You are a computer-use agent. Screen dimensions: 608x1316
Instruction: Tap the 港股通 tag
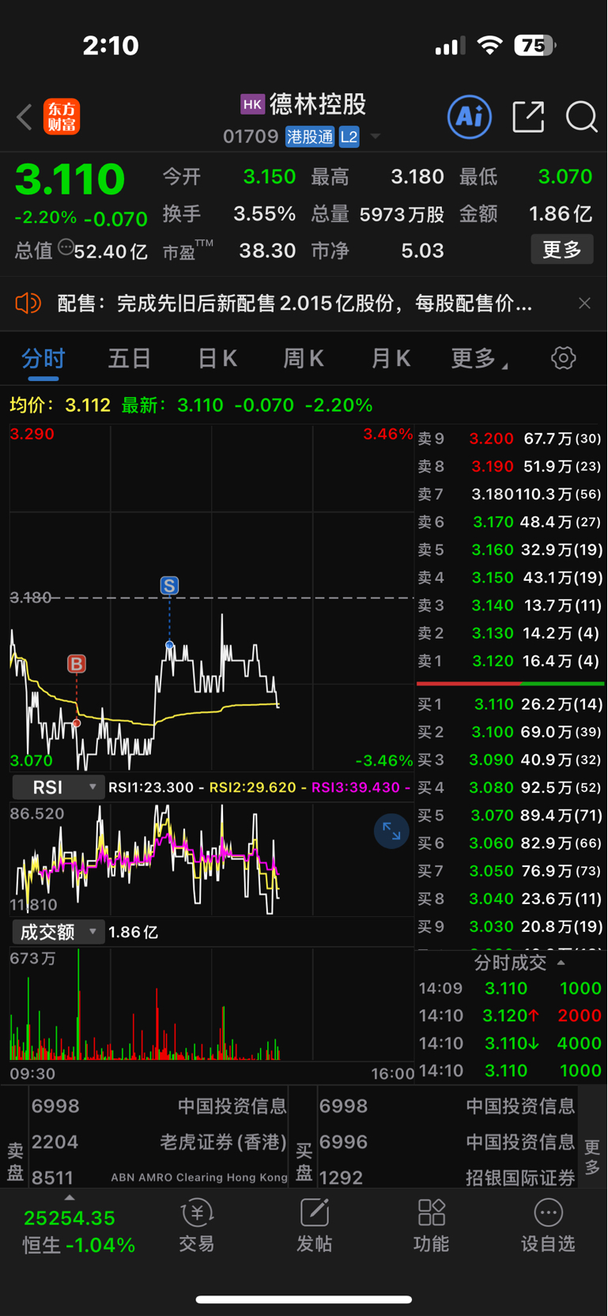click(310, 137)
